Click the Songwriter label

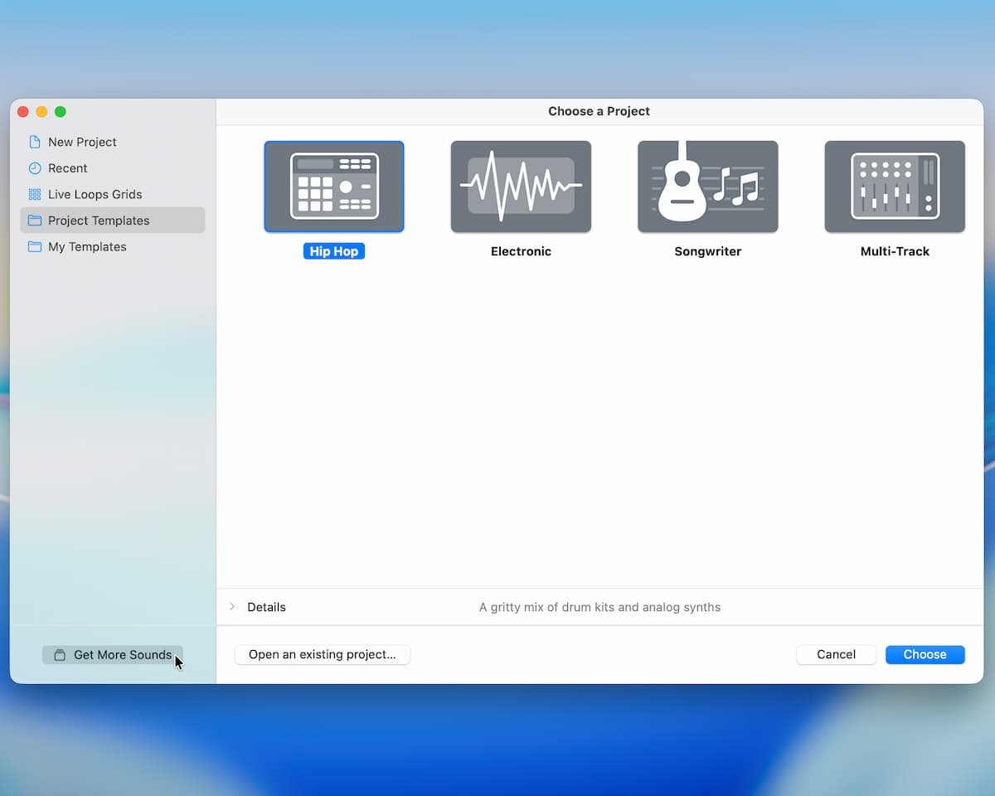tap(708, 251)
